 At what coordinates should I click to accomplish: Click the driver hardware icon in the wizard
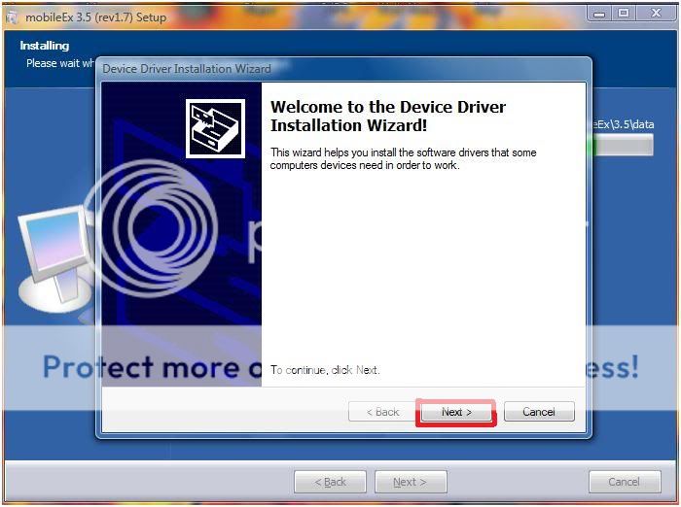tap(215, 129)
